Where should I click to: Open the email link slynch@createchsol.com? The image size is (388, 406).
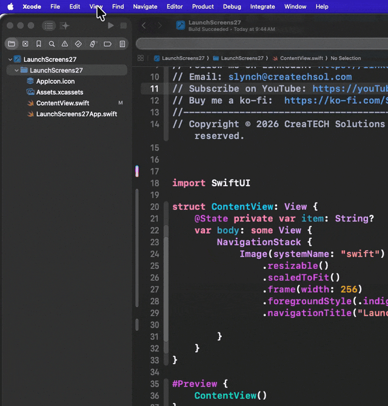[x=290, y=76]
